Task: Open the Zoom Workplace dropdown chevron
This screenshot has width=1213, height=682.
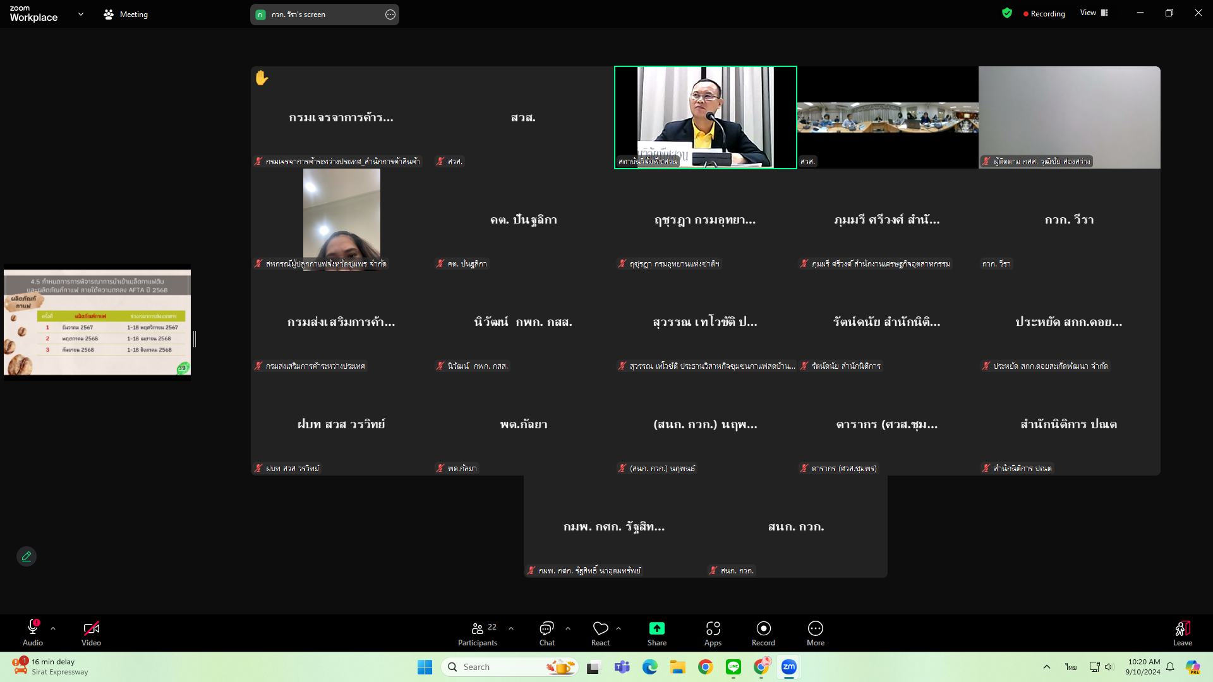Action: (81, 14)
